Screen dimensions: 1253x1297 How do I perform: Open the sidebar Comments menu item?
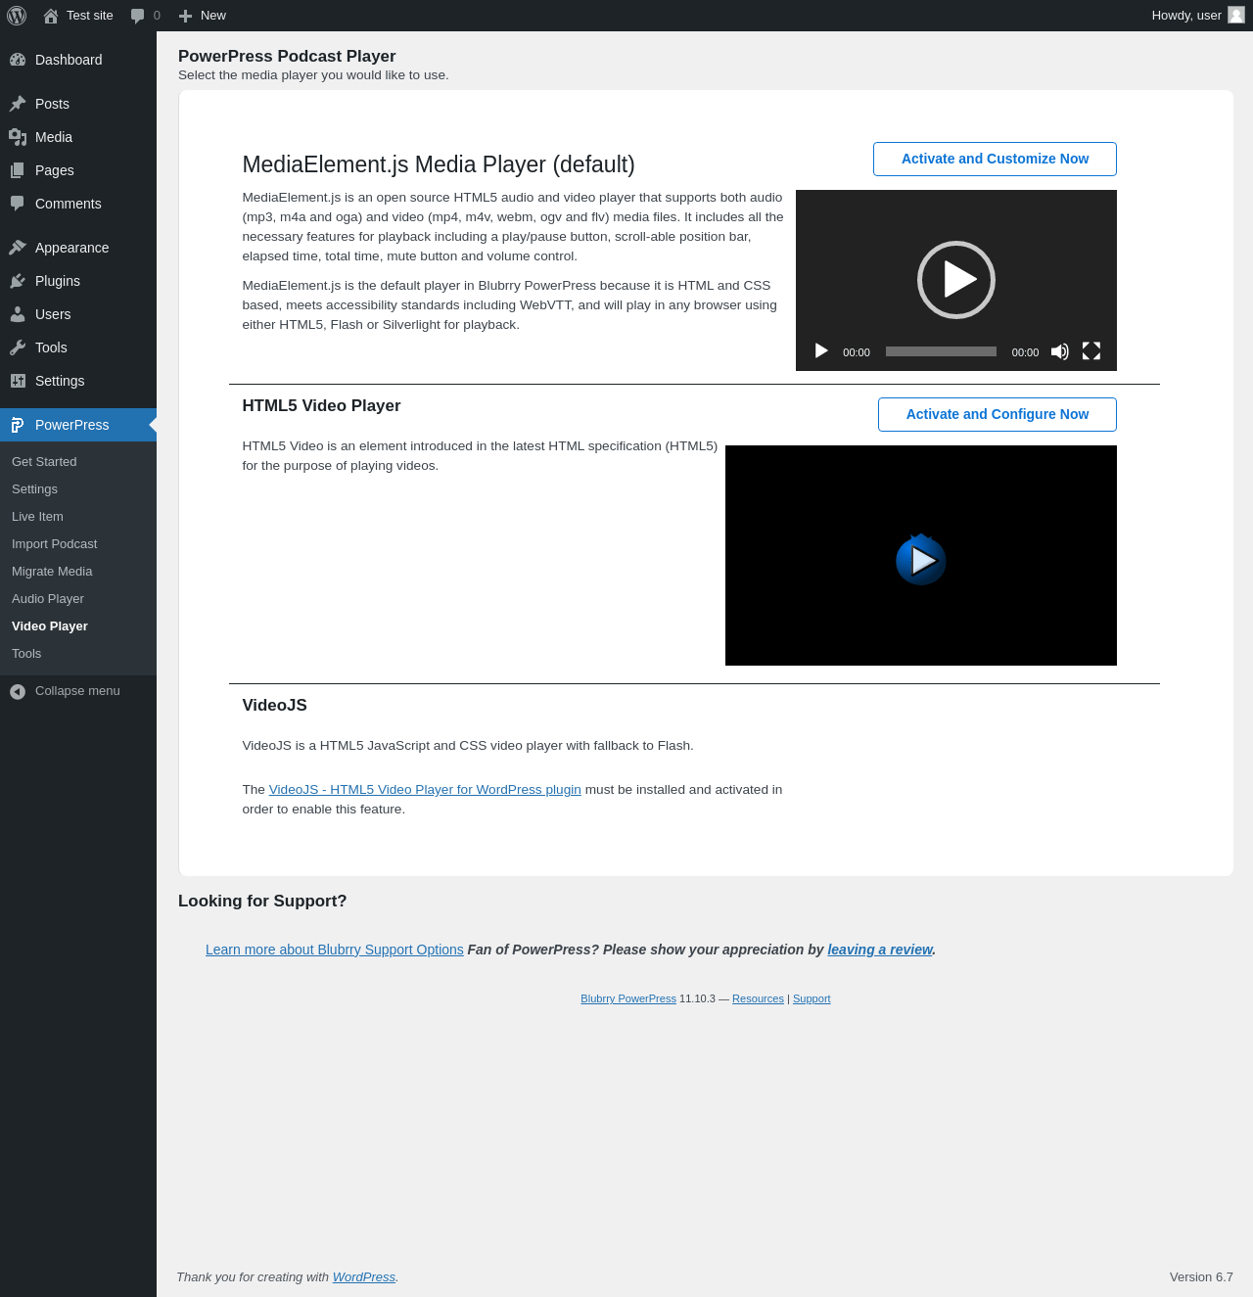[78, 204]
